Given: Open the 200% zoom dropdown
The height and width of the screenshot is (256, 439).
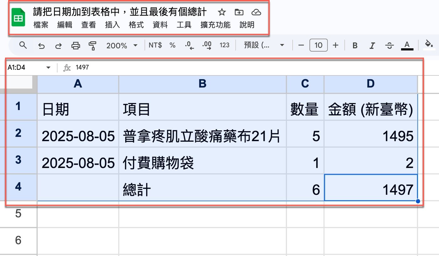Looking at the screenshot, I should tap(122, 46).
